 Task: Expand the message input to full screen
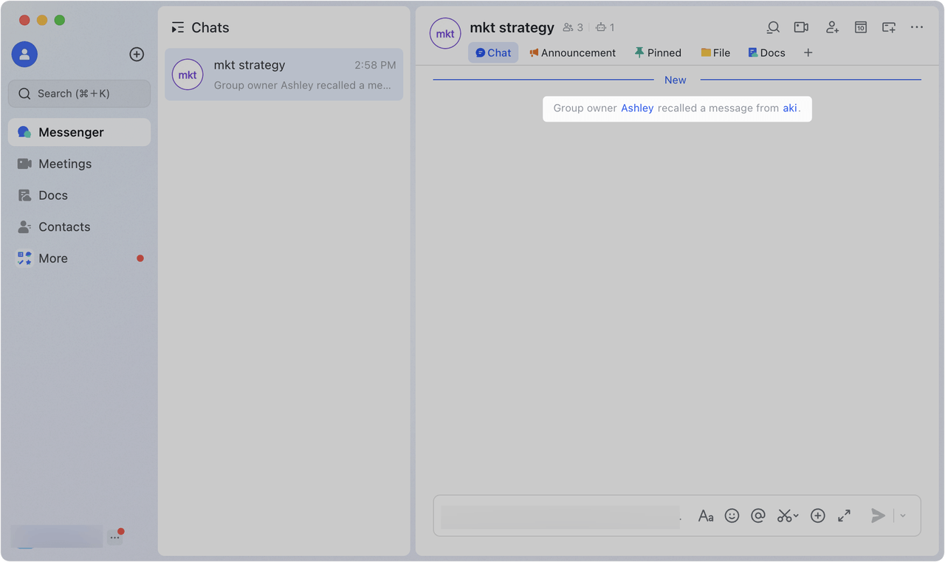844,516
